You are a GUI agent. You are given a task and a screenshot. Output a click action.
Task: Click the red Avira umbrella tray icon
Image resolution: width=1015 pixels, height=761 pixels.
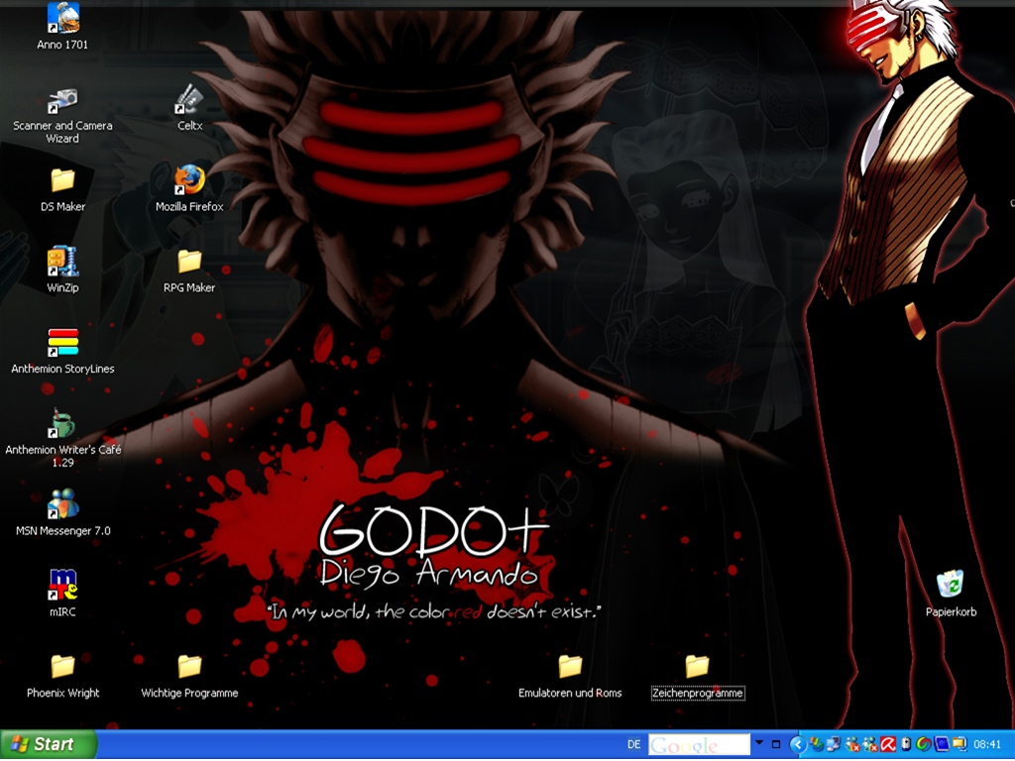click(x=888, y=745)
